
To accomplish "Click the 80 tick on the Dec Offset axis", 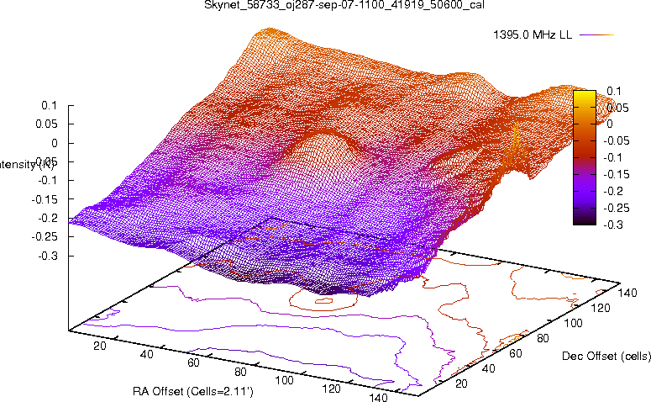I will tap(543, 338).
